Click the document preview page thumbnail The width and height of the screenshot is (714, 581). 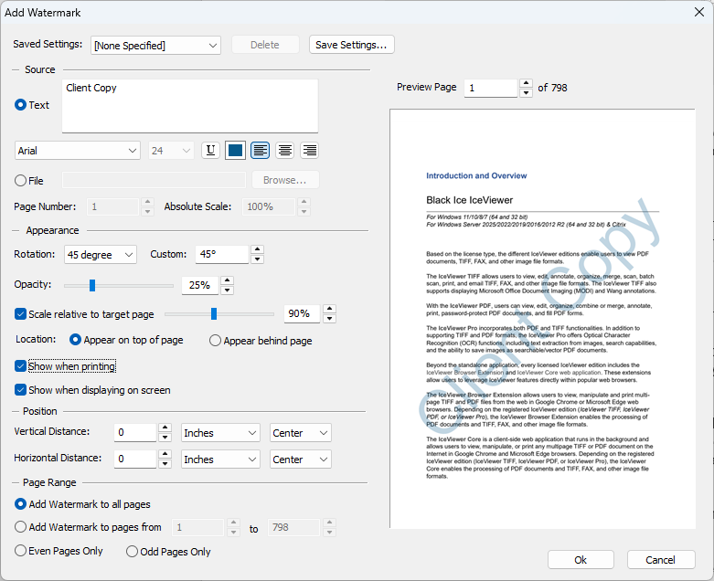[x=542, y=319]
